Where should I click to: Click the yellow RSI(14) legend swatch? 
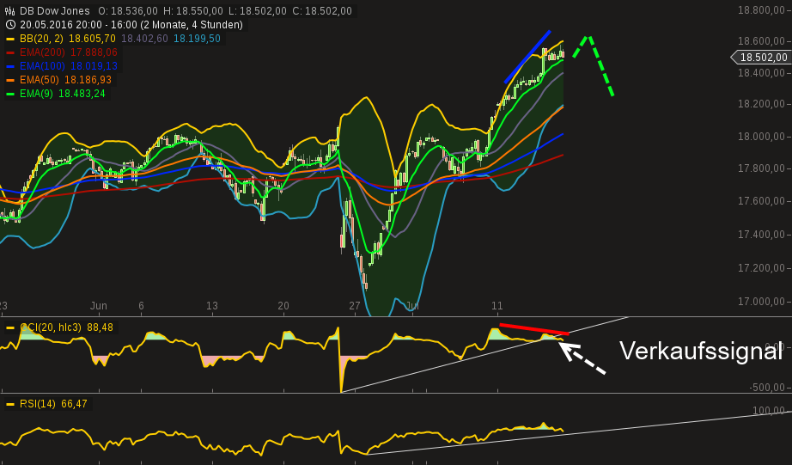(10, 404)
